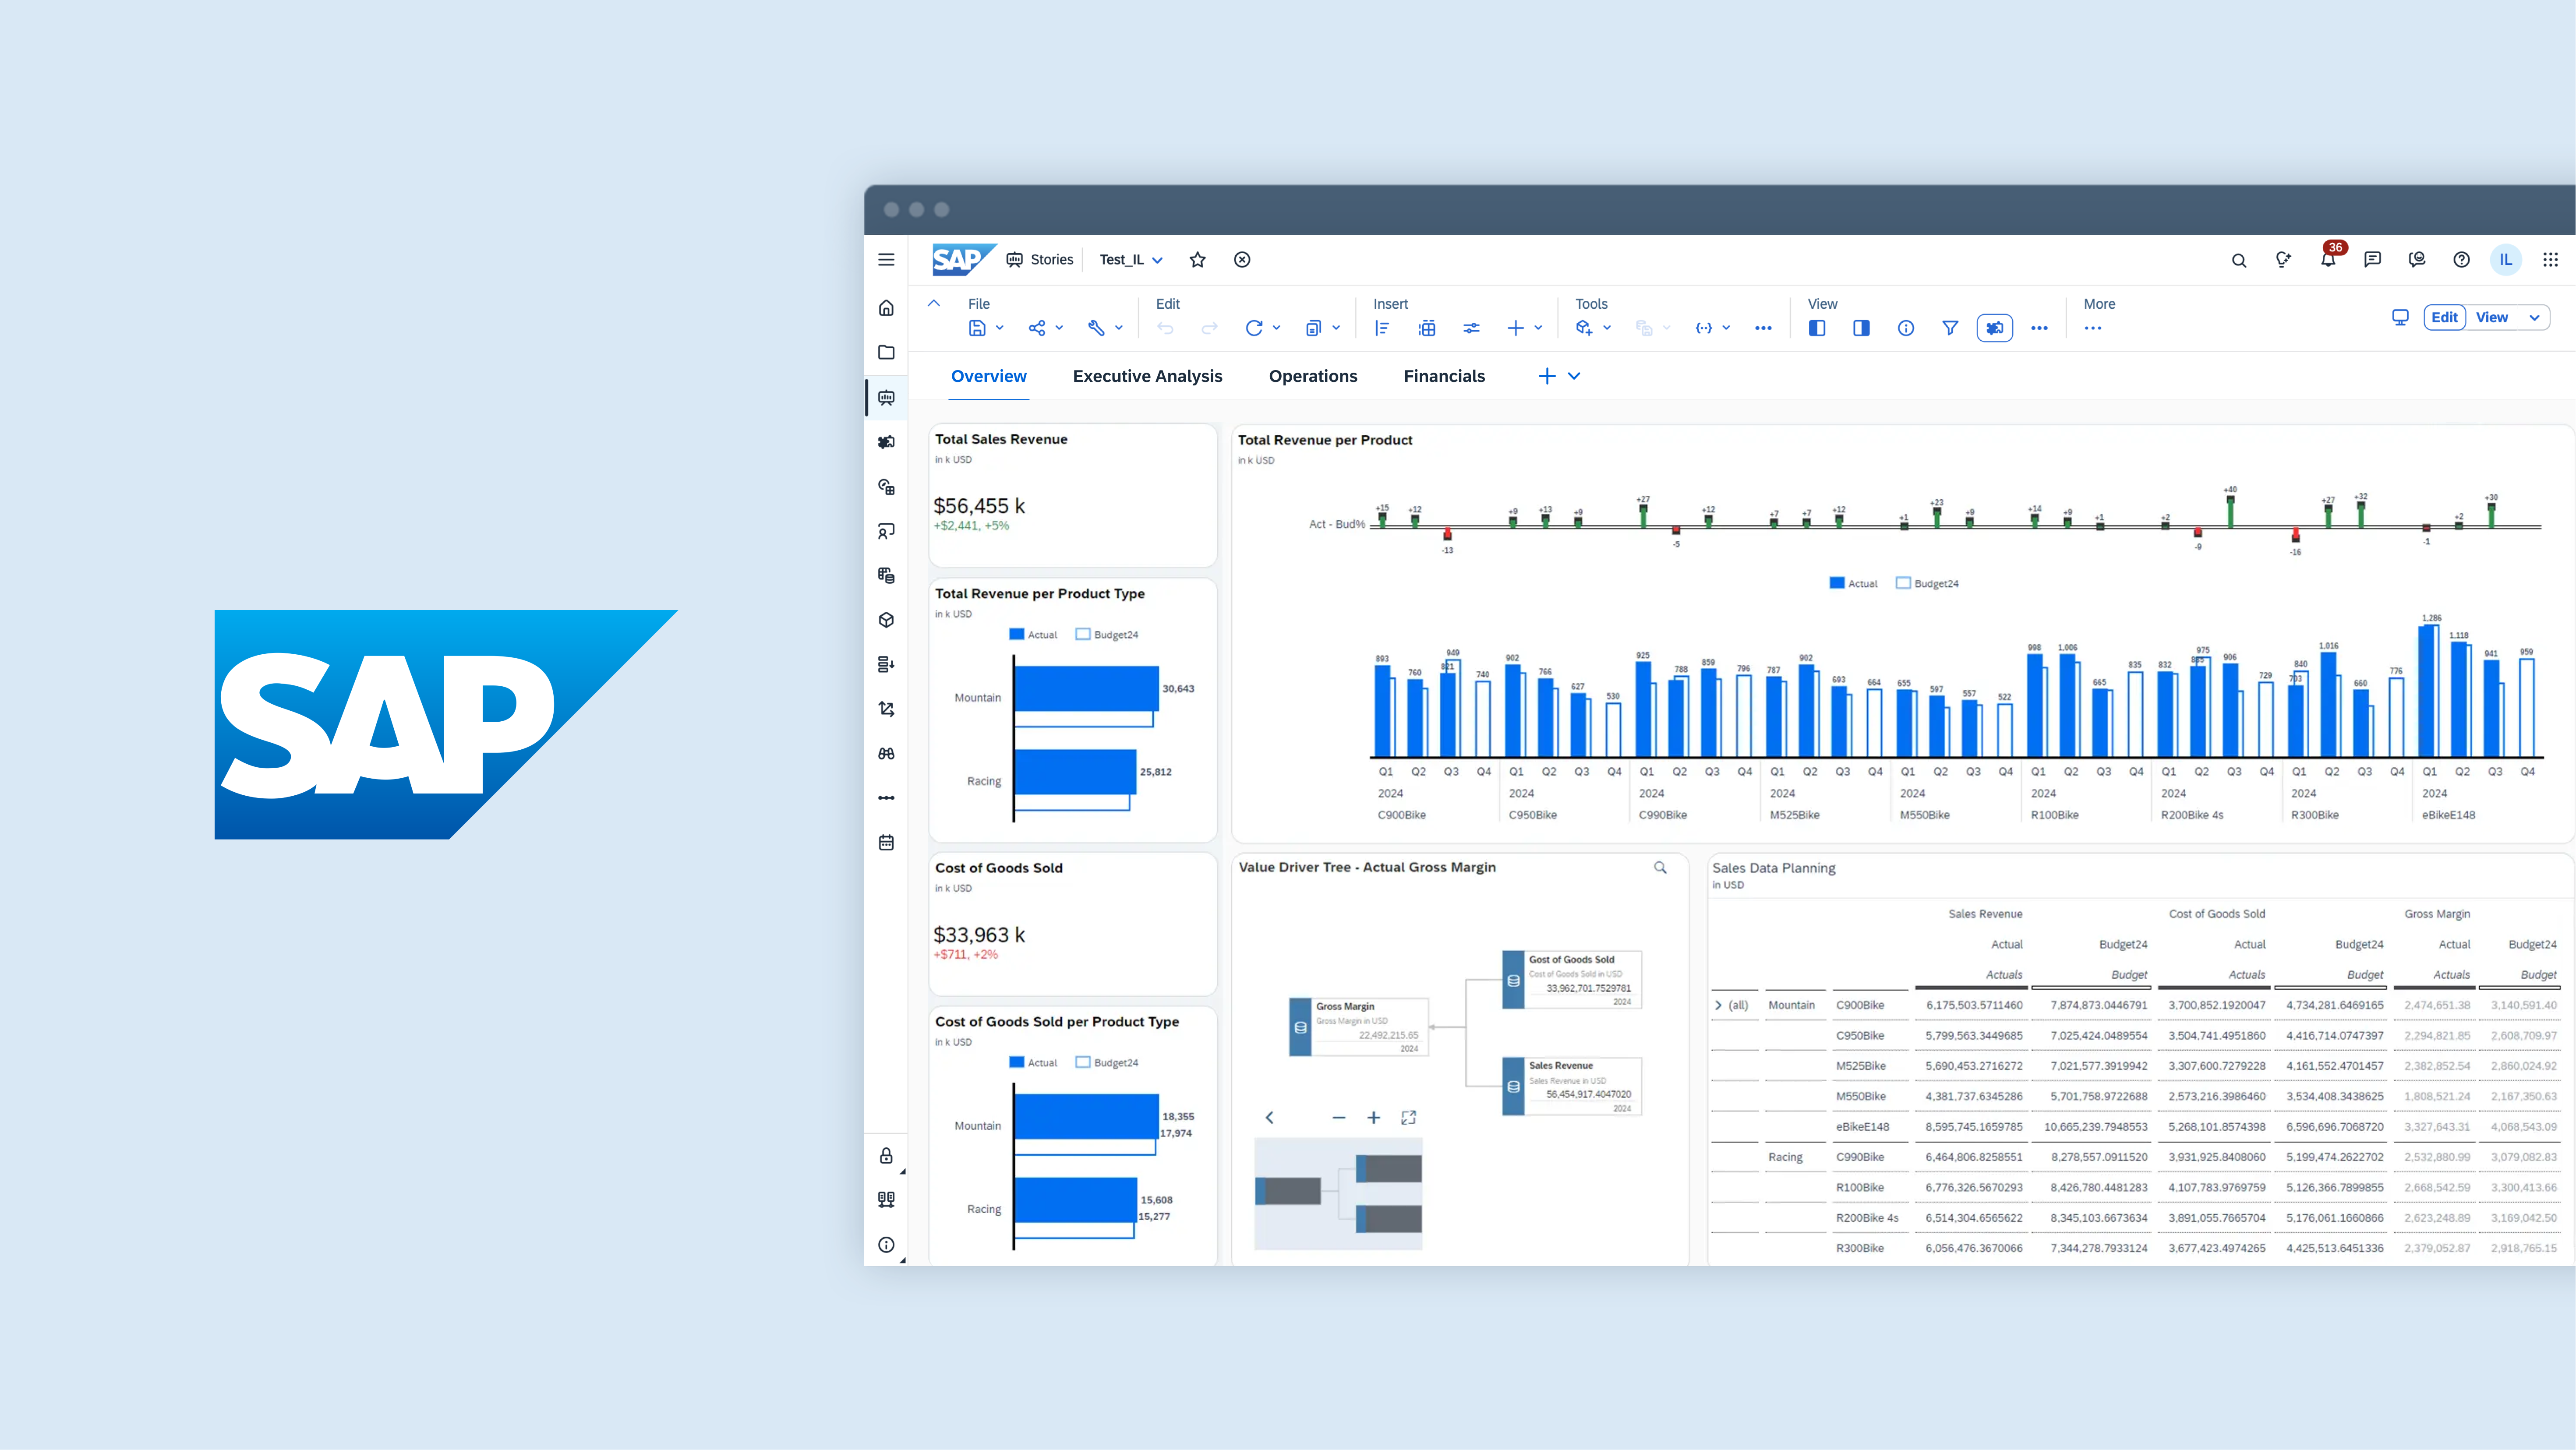Image resolution: width=2576 pixels, height=1450 pixels.
Task: Expand the (all) row in Sales Data Planning
Action: [1718, 1005]
